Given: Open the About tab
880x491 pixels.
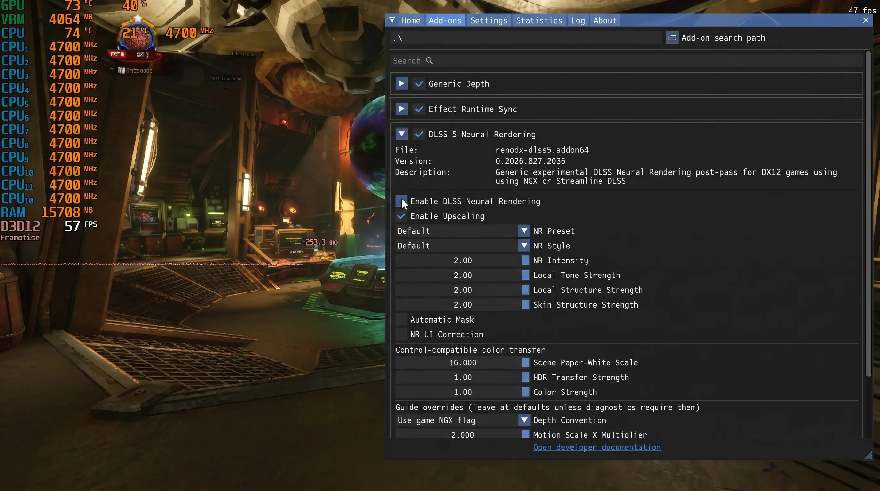Looking at the screenshot, I should 605,20.
